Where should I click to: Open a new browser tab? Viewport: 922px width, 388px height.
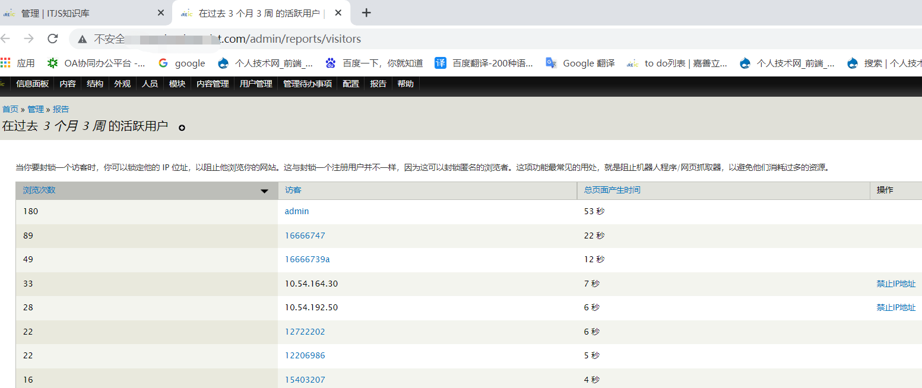click(x=366, y=13)
